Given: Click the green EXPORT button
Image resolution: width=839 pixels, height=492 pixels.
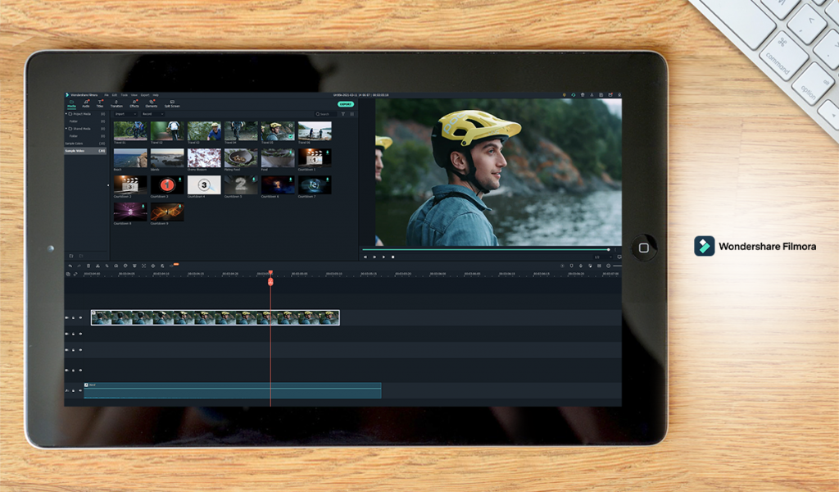Looking at the screenshot, I should tap(345, 104).
